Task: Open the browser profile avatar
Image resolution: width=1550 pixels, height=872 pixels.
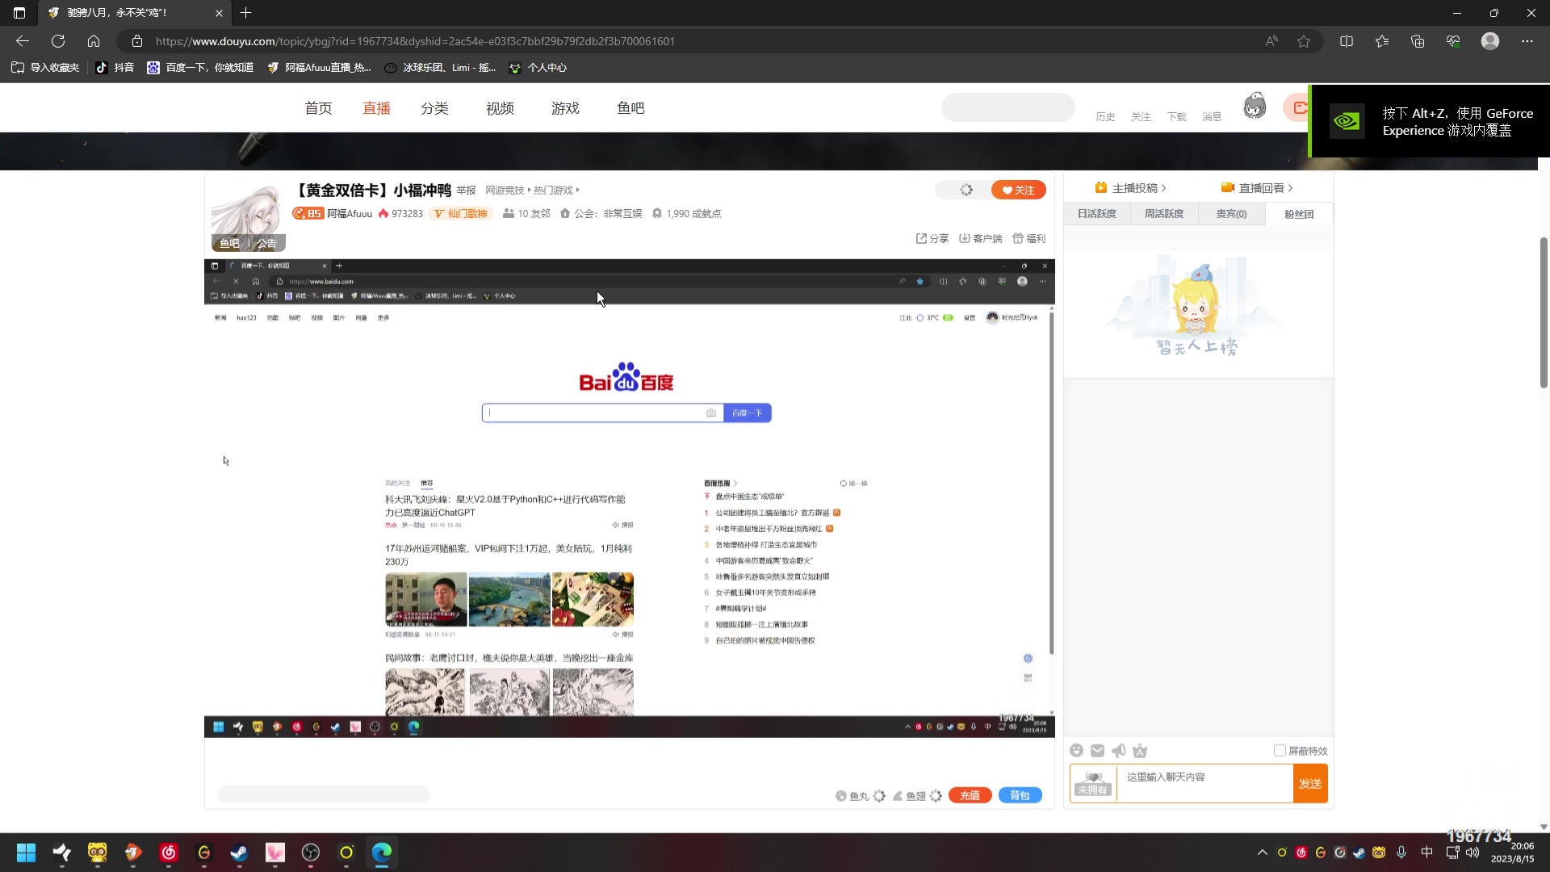Action: (1490, 41)
